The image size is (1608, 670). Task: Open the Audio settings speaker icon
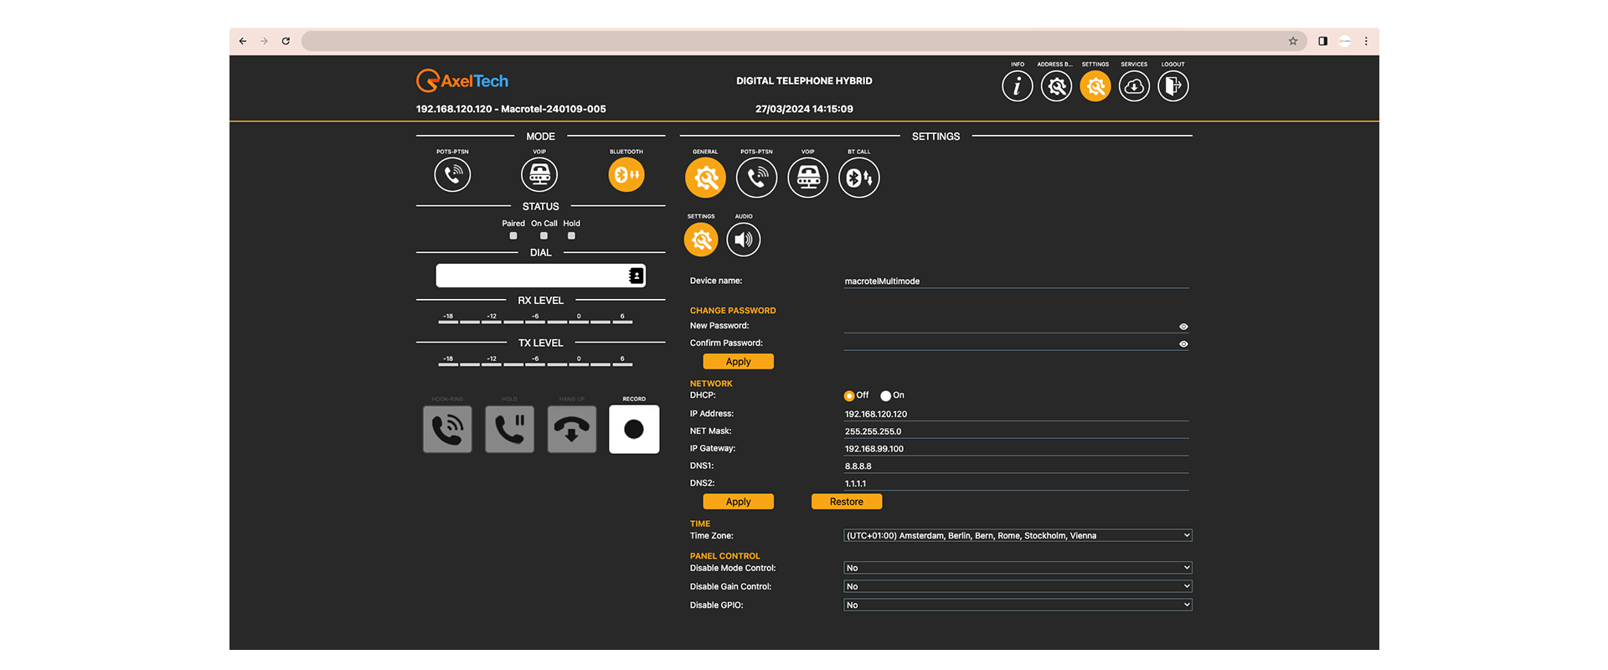(744, 240)
